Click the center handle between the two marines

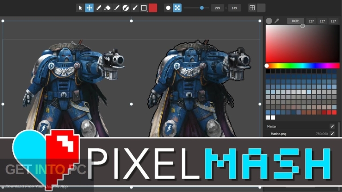pos(131,104)
